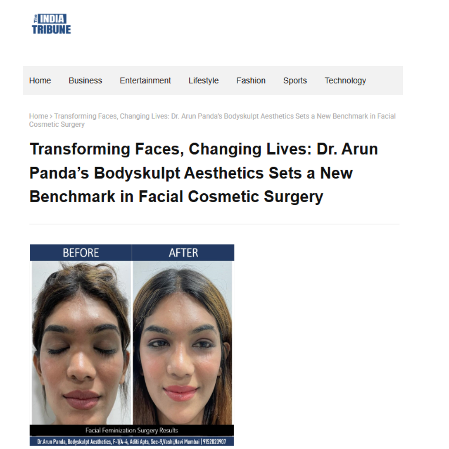Select the Lifestyle menu item
449x449 pixels.
coord(203,81)
